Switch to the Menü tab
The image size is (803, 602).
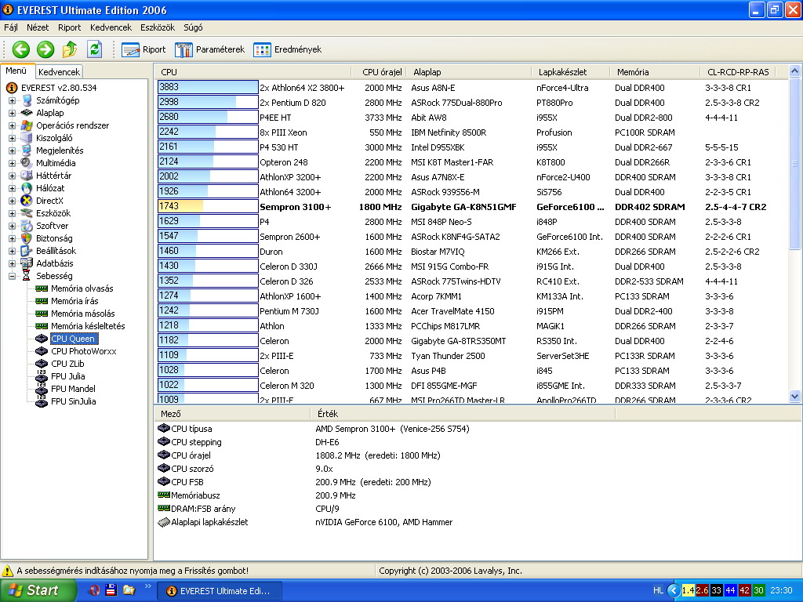tap(16, 71)
